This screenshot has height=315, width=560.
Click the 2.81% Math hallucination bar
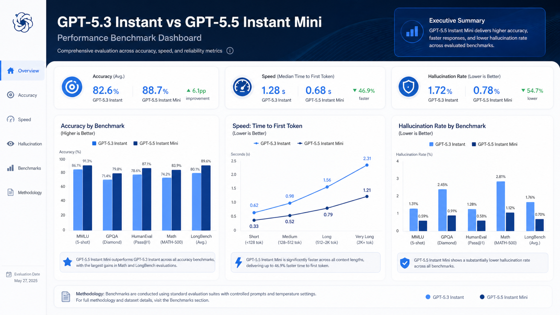coord(501,206)
